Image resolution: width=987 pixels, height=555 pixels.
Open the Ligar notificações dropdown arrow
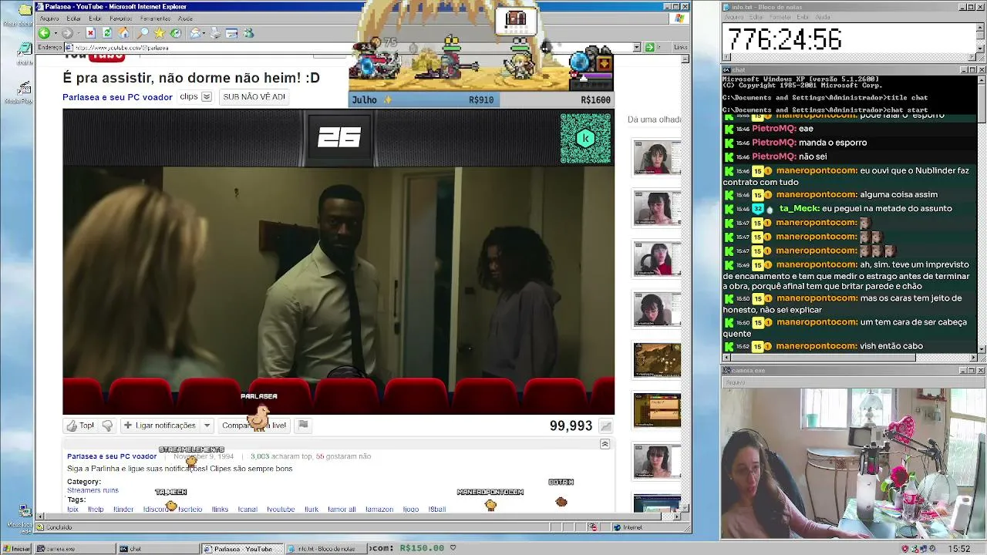pyautogui.click(x=207, y=425)
